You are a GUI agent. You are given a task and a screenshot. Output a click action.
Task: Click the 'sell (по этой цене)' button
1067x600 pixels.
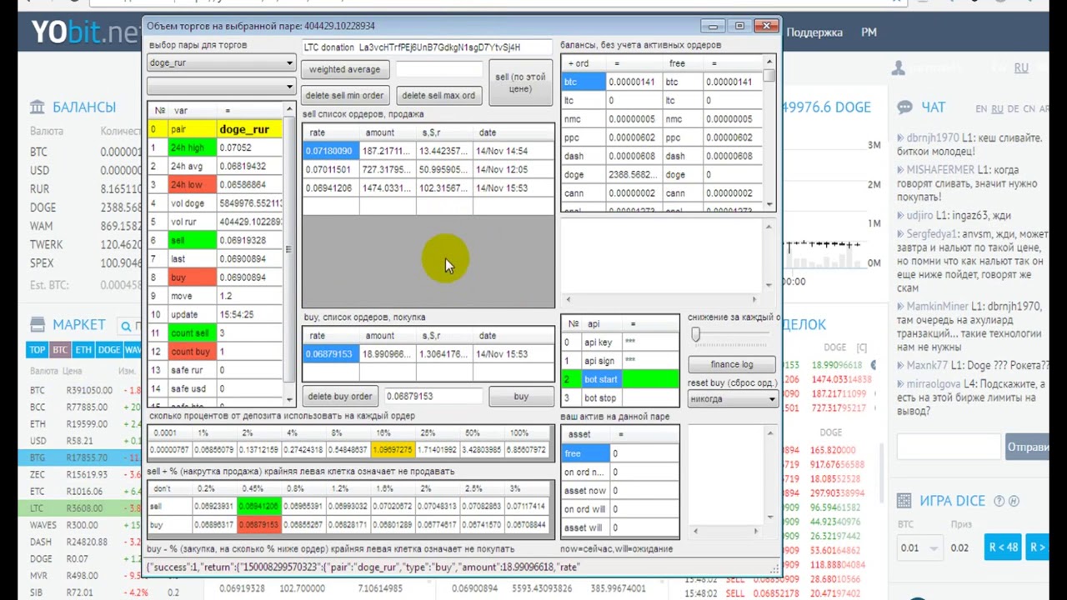520,82
